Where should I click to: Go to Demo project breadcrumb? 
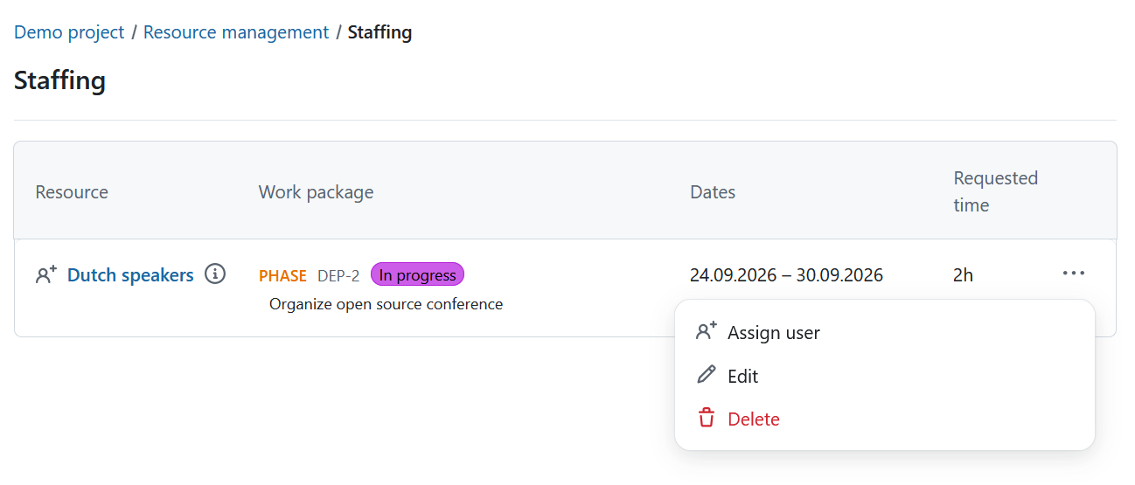click(x=69, y=32)
